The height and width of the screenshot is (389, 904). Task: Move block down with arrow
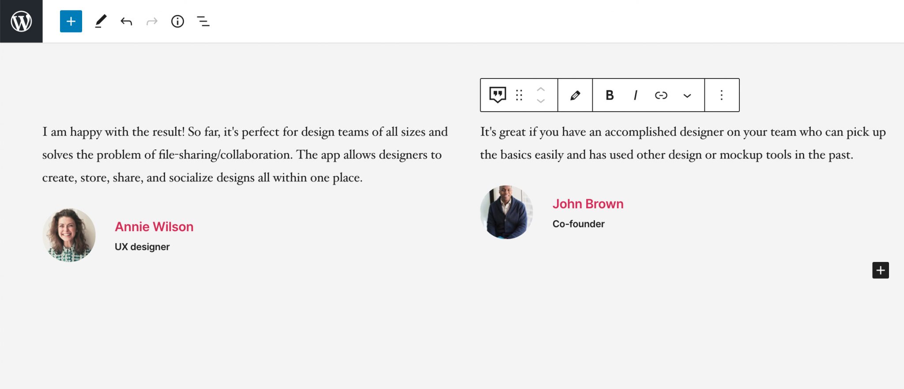click(541, 101)
